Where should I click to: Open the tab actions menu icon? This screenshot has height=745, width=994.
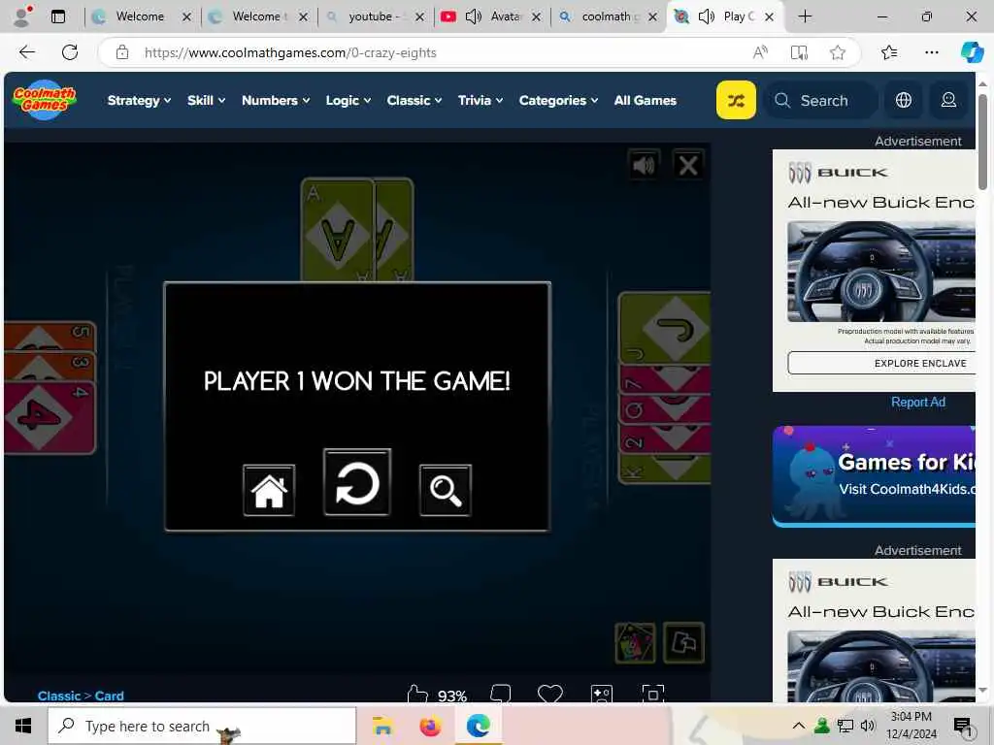pyautogui.click(x=57, y=16)
